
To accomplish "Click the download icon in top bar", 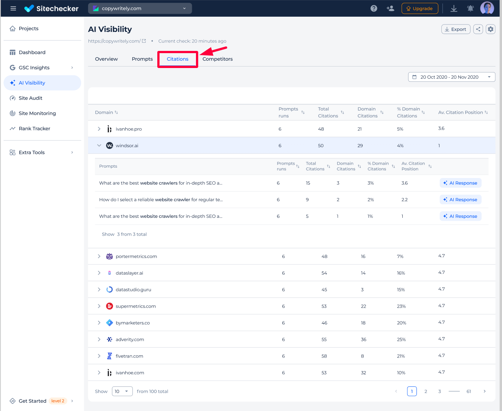I will [x=454, y=9].
